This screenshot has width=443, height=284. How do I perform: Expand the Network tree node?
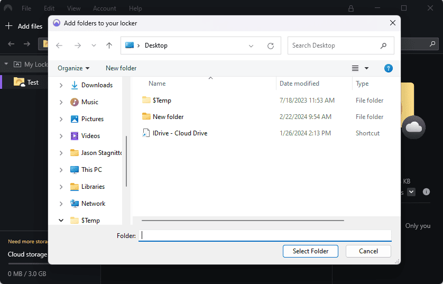(x=61, y=204)
